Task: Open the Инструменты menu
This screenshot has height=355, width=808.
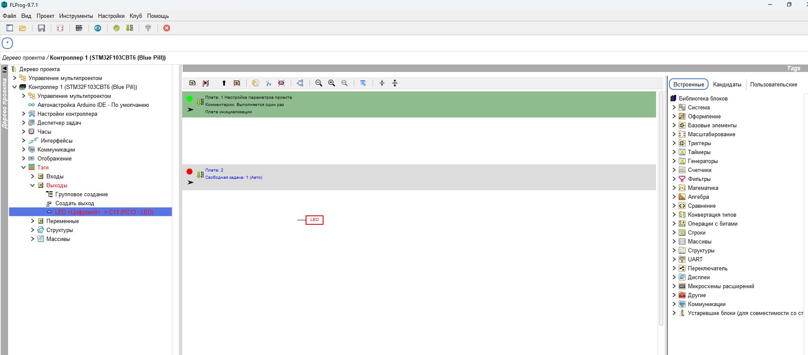Action: point(76,16)
